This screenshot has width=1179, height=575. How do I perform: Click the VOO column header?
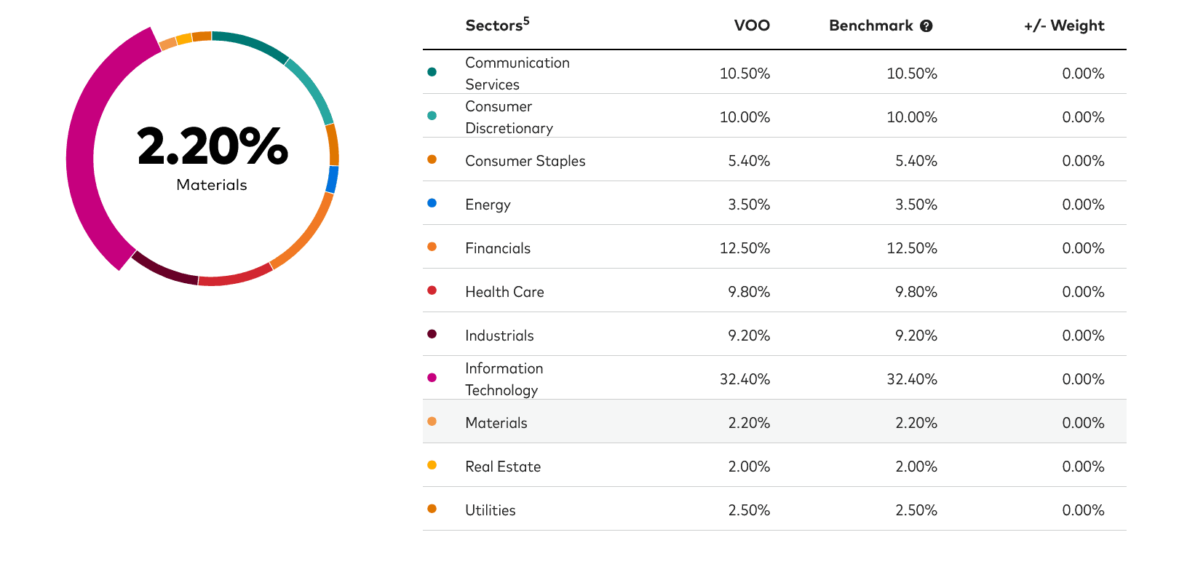click(751, 26)
